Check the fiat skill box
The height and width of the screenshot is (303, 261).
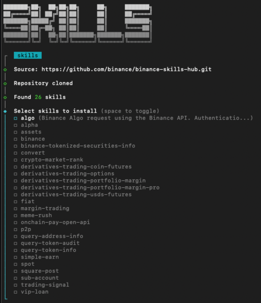click(x=16, y=201)
